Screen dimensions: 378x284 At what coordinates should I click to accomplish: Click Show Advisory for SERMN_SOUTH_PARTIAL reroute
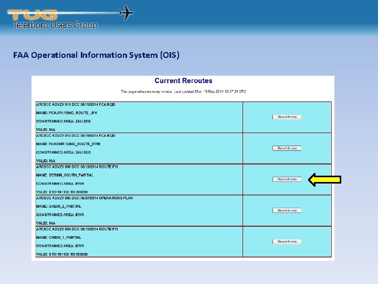(x=287, y=179)
